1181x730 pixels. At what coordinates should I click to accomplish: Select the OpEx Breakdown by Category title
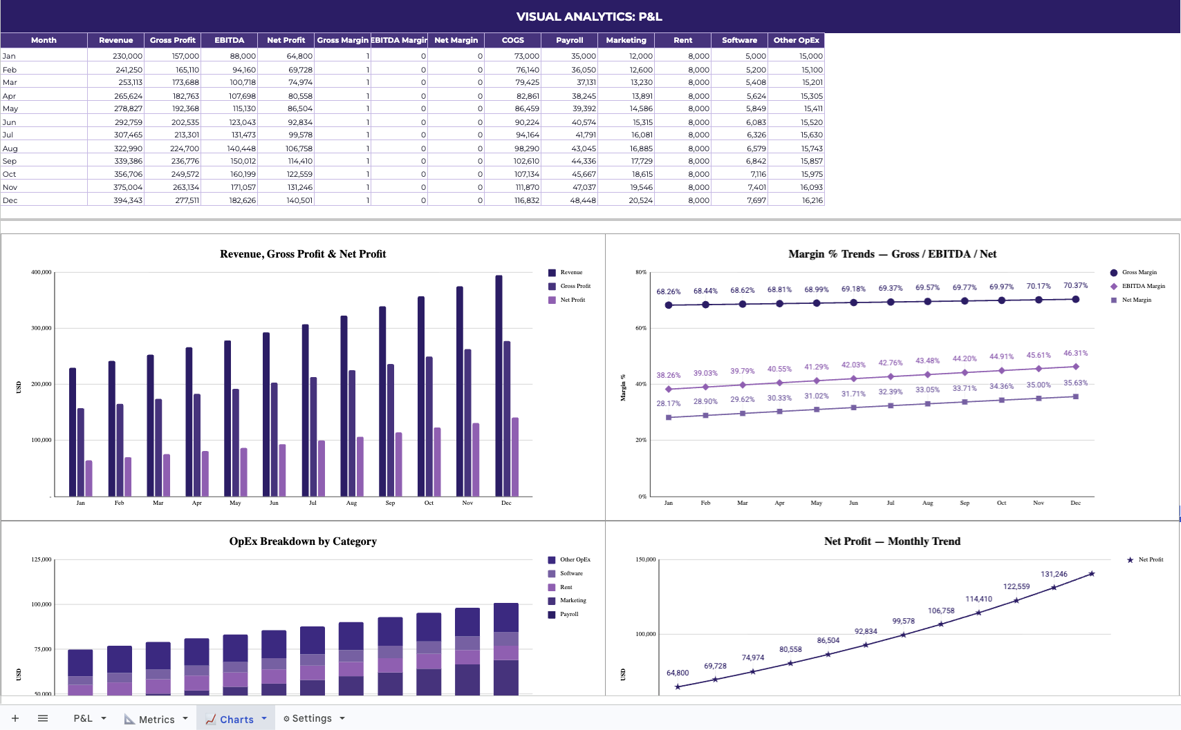coord(303,541)
